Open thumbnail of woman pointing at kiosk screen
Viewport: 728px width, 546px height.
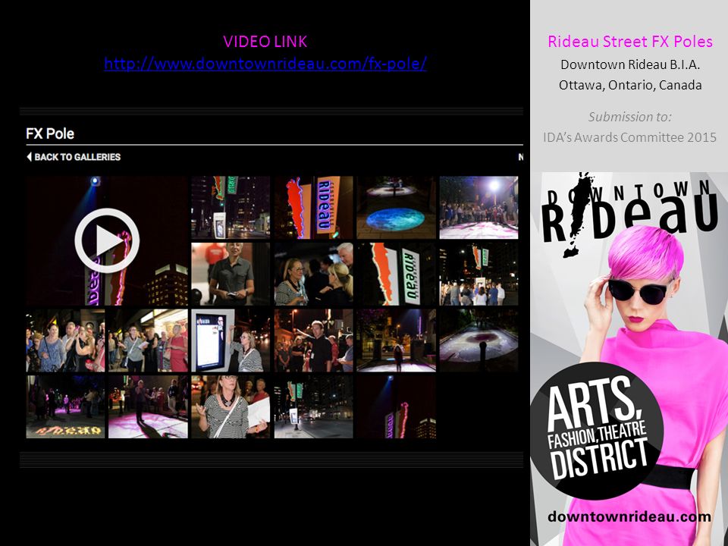tap(231, 340)
